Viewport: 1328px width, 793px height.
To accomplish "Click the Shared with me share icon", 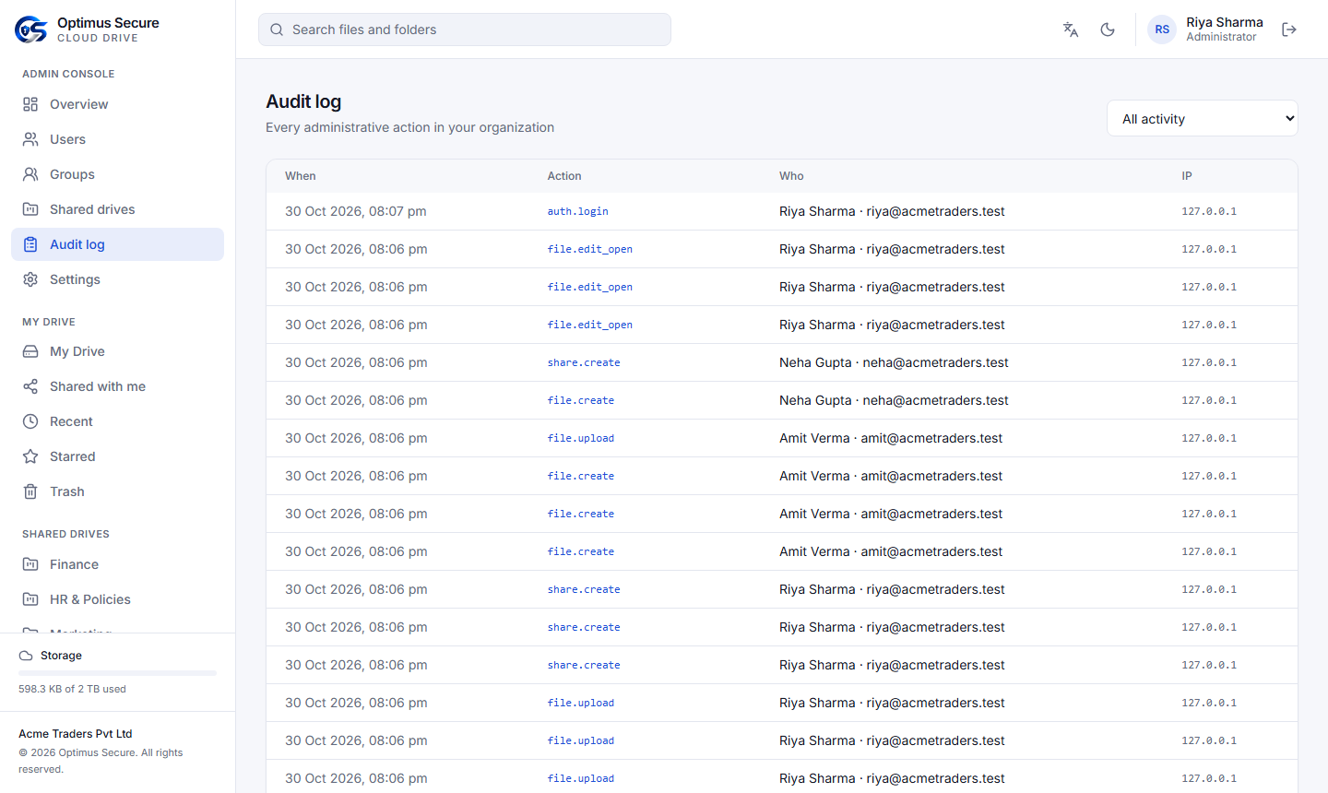I will point(30,386).
